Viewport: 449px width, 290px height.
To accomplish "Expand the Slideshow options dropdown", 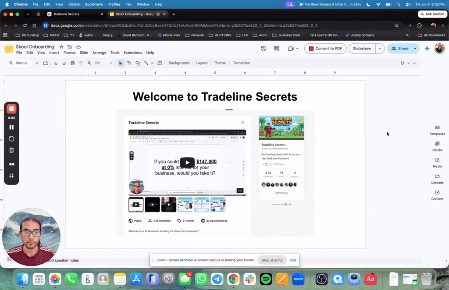I will [380, 49].
